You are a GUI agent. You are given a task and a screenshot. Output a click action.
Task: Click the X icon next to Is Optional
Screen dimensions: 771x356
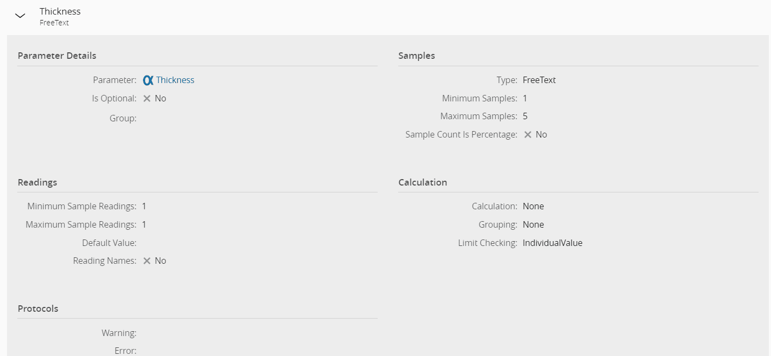(147, 99)
